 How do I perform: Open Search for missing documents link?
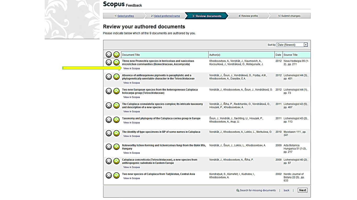(x=258, y=190)
